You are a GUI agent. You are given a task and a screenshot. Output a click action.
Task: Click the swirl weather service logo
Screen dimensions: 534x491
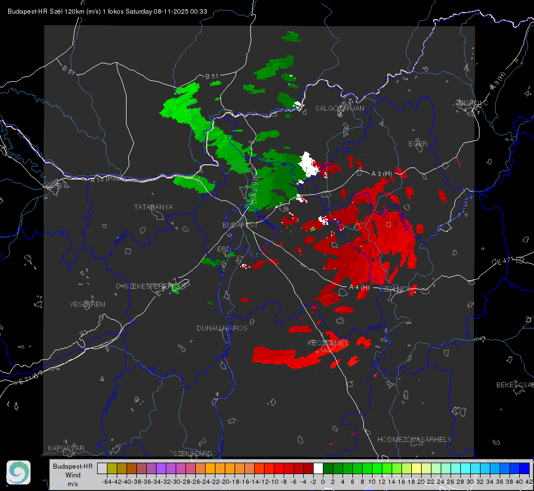click(x=19, y=472)
